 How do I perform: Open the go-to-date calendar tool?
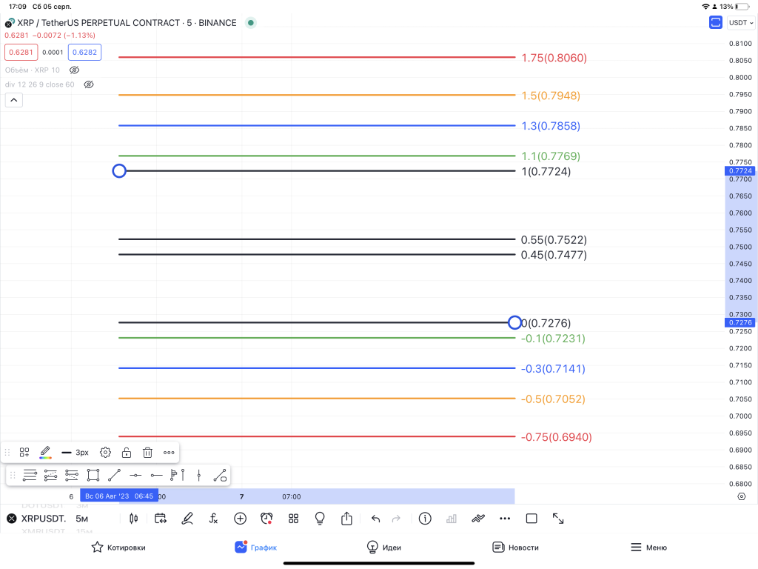[161, 519]
